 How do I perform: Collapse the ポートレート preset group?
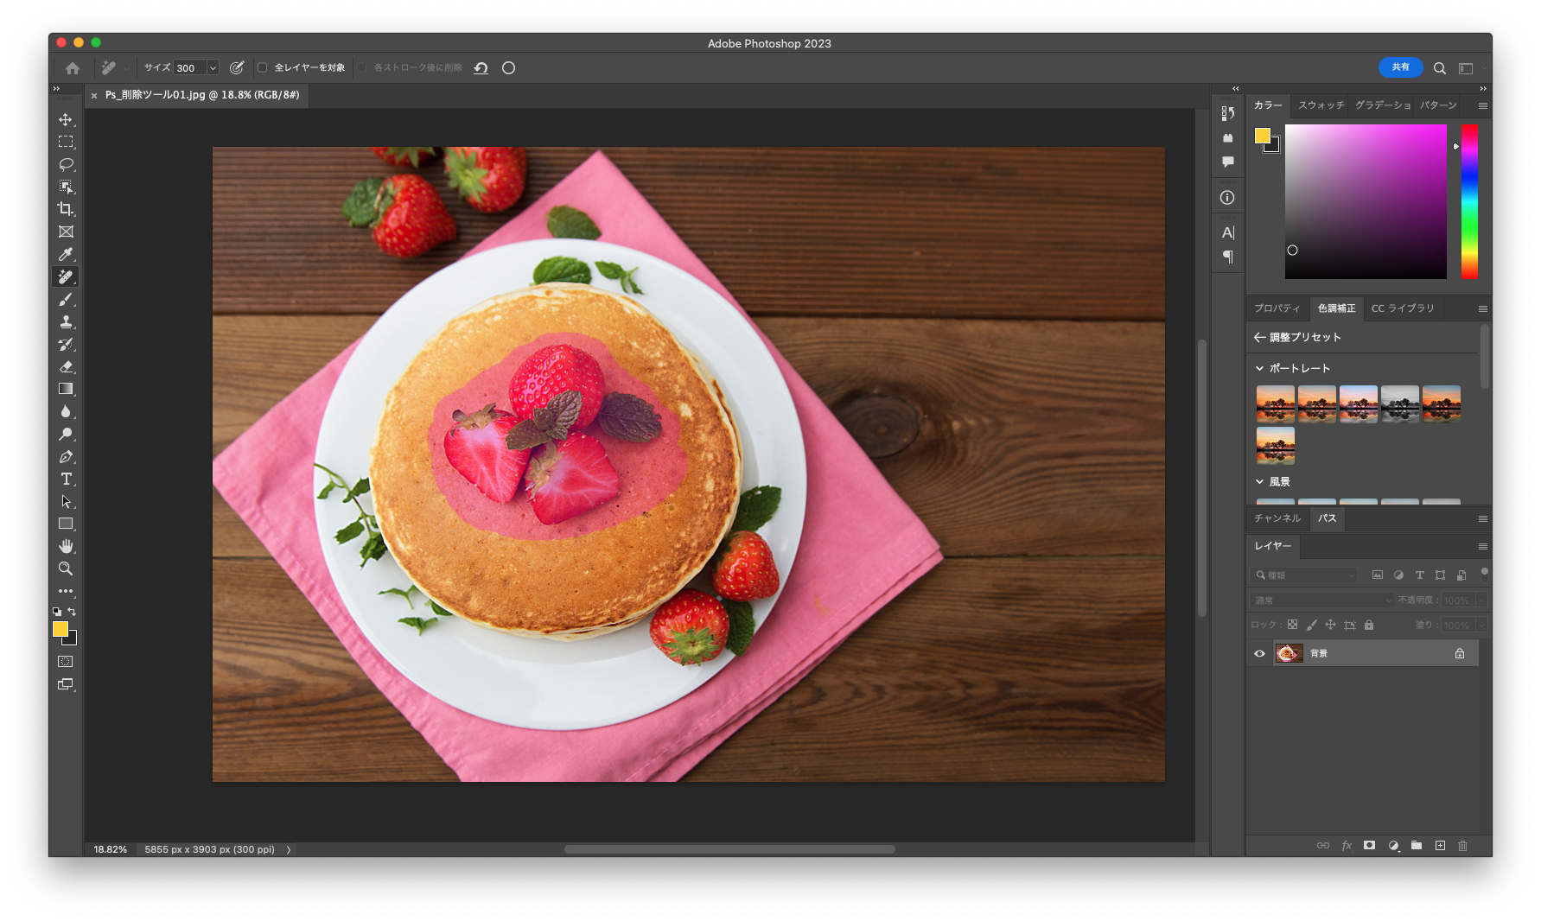pyautogui.click(x=1259, y=368)
